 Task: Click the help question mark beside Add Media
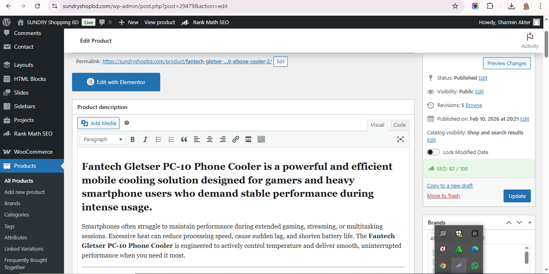pyautogui.click(x=127, y=123)
